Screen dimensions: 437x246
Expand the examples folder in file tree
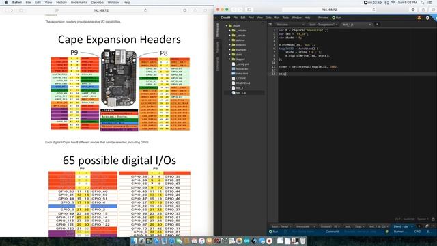tap(230, 50)
